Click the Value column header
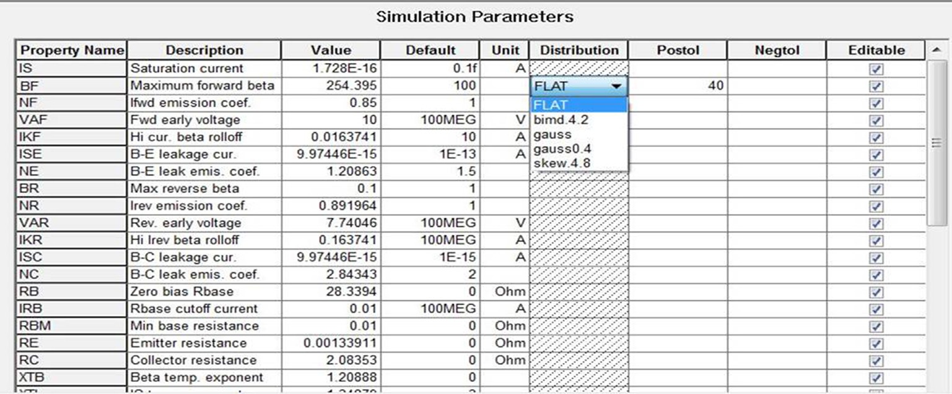Image resolution: width=952 pixels, height=394 pixels. point(331,51)
